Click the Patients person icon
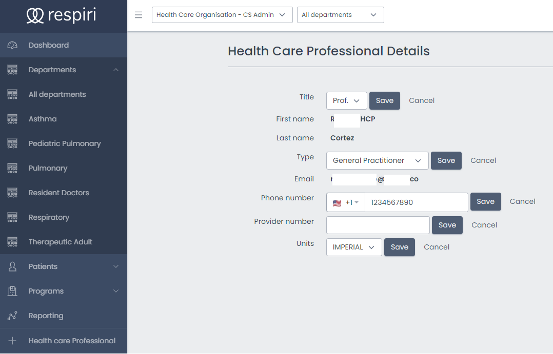 (13, 266)
